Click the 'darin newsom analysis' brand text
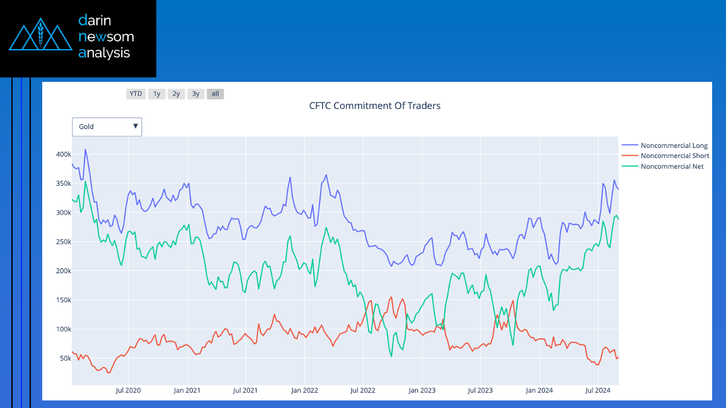 click(105, 37)
